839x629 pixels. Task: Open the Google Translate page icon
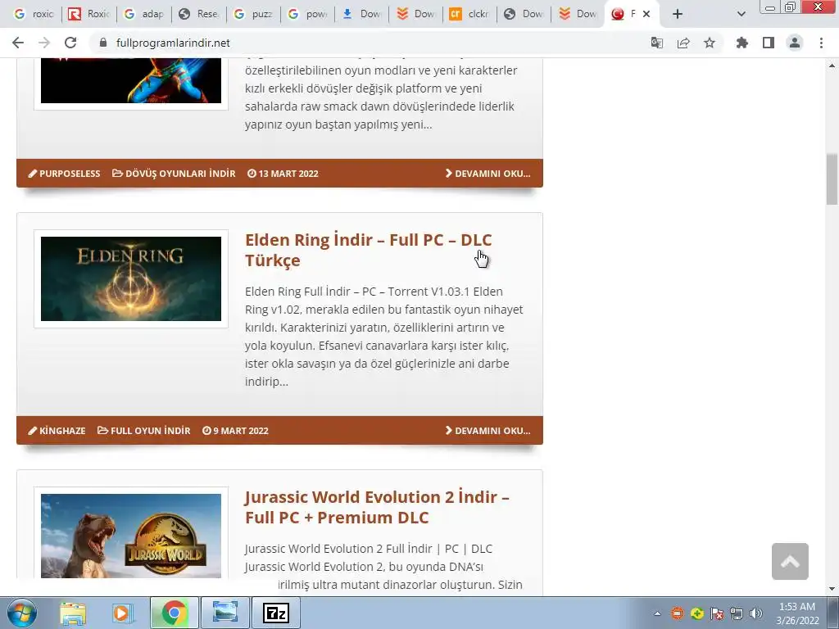(656, 43)
